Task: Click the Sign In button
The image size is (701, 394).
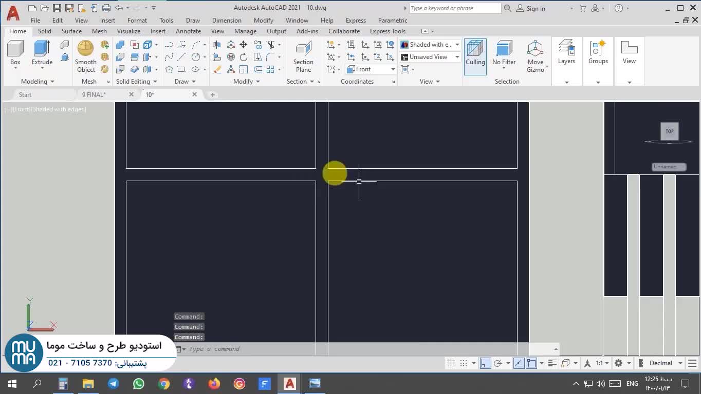Action: 531,8
